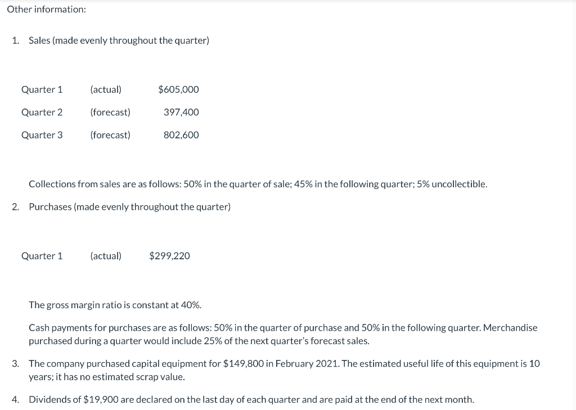Click the "Other information:" heading

tap(46, 10)
